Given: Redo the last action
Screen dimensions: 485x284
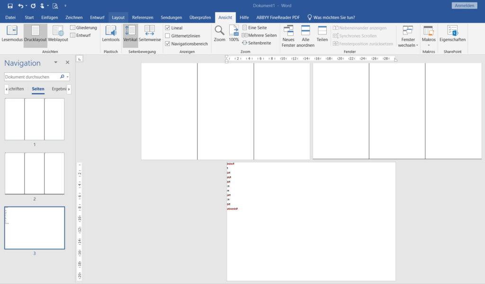Looking at the screenshot, I should (33, 6).
